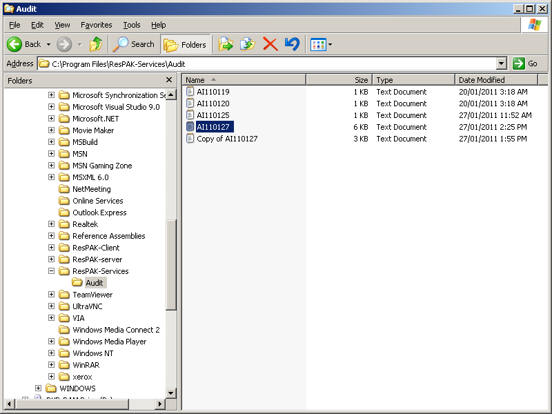The image size is (552, 414).
Task: Select the NetMeeting folder icon
Action: point(64,188)
